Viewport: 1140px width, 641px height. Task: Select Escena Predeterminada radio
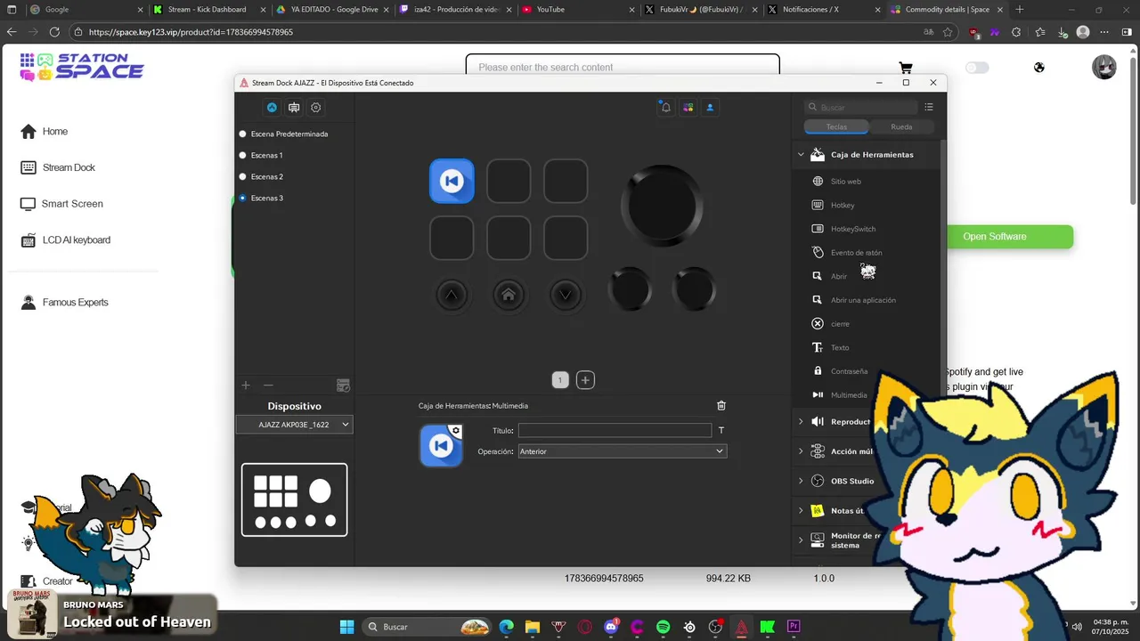tap(242, 134)
